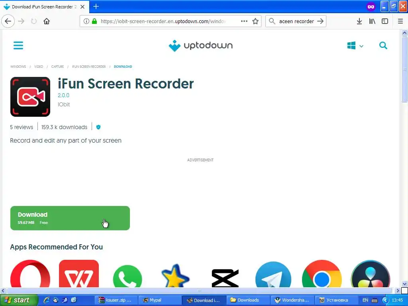The width and height of the screenshot is (408, 306).
Task: Go to the CAPTURE breadcrumb
Action: coord(57,67)
